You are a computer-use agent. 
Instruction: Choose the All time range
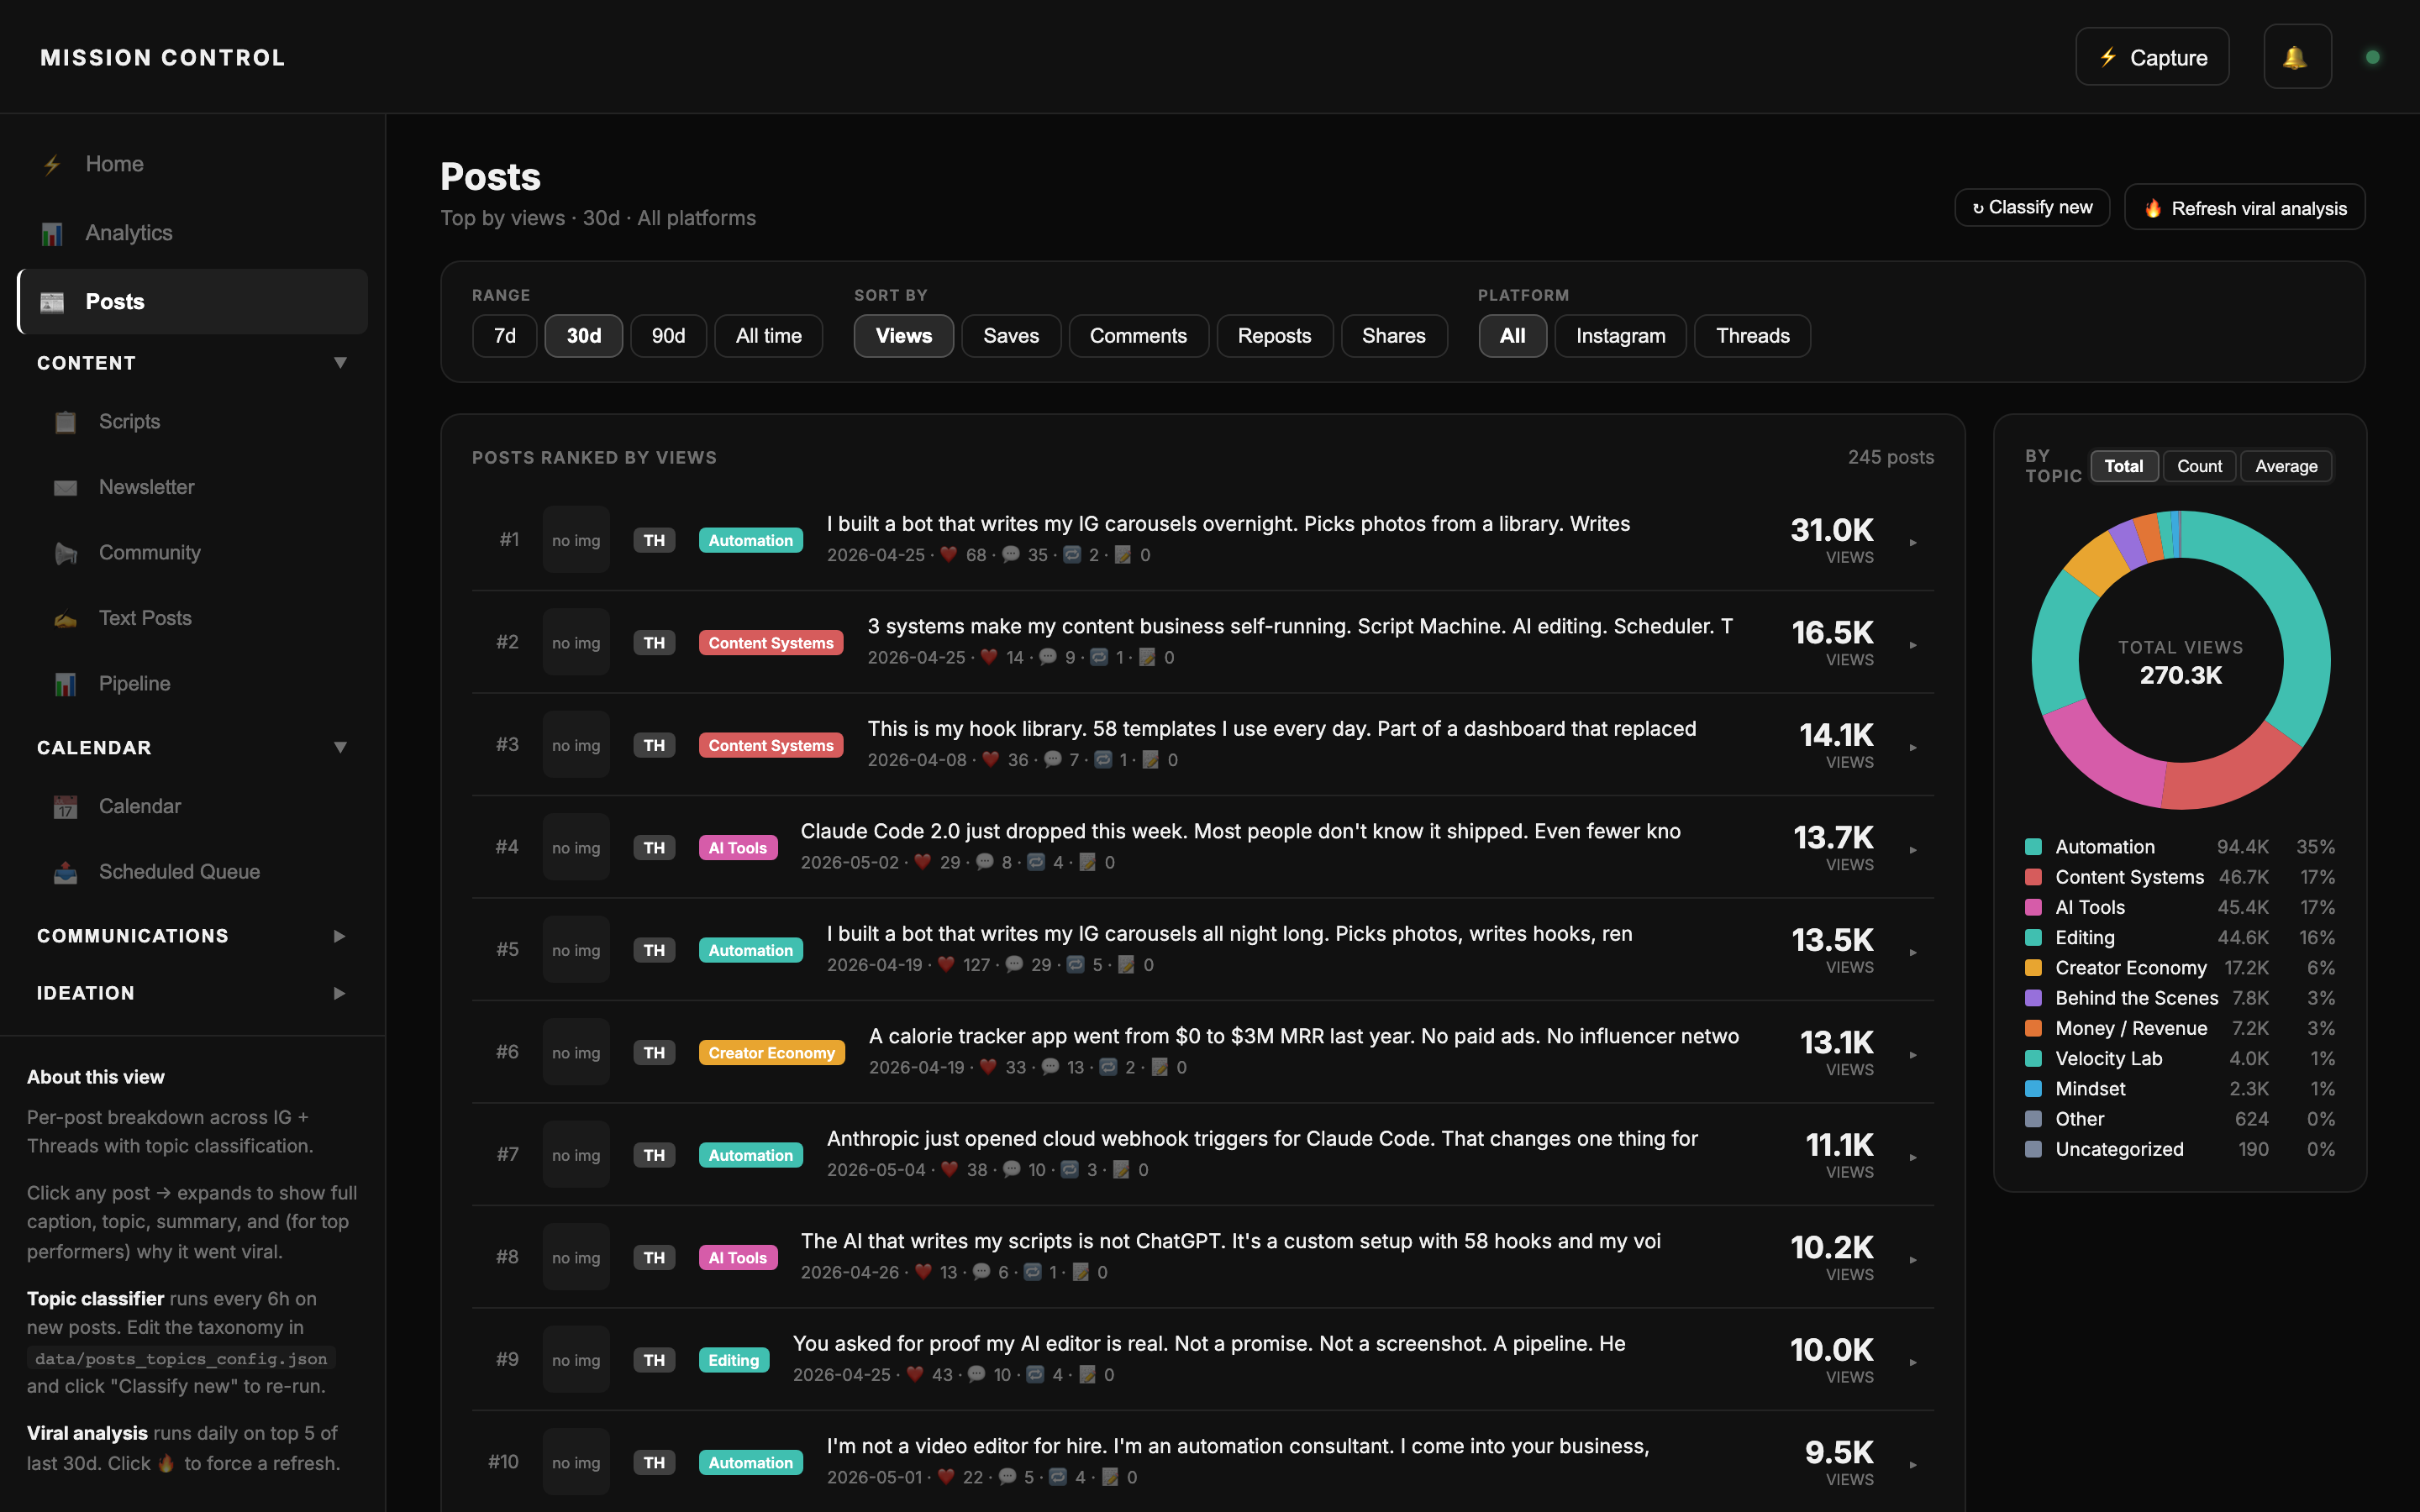click(768, 336)
